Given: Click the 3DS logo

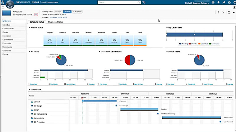Looking at the screenshot, I should (x=3, y=2).
